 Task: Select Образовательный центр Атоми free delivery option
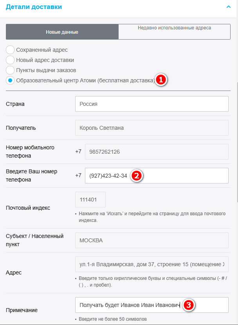(x=11, y=80)
